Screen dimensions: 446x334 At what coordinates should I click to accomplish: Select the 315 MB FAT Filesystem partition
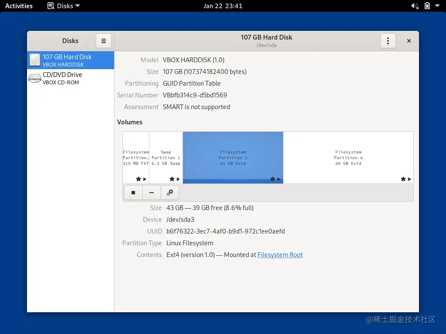pyautogui.click(x=136, y=157)
